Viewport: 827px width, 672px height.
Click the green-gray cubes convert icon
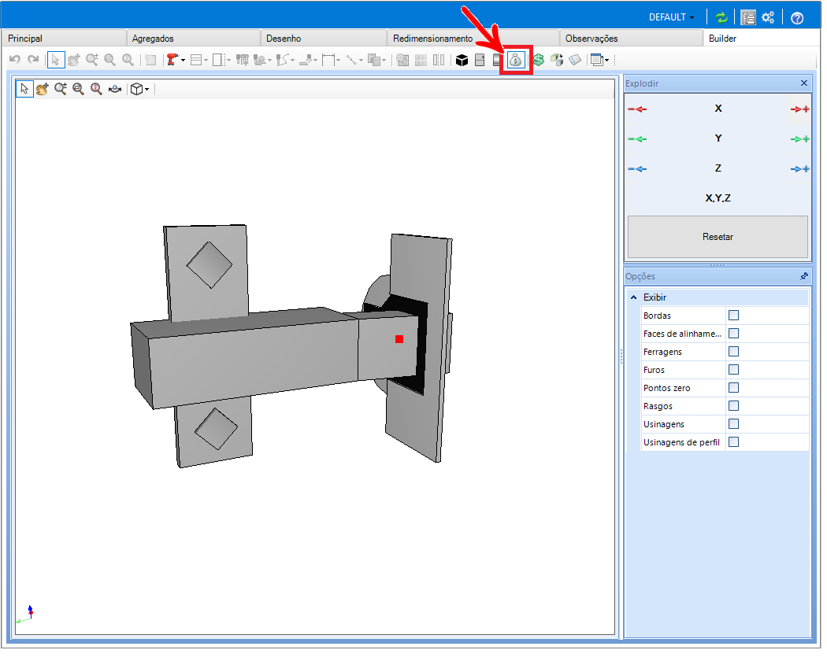556,60
